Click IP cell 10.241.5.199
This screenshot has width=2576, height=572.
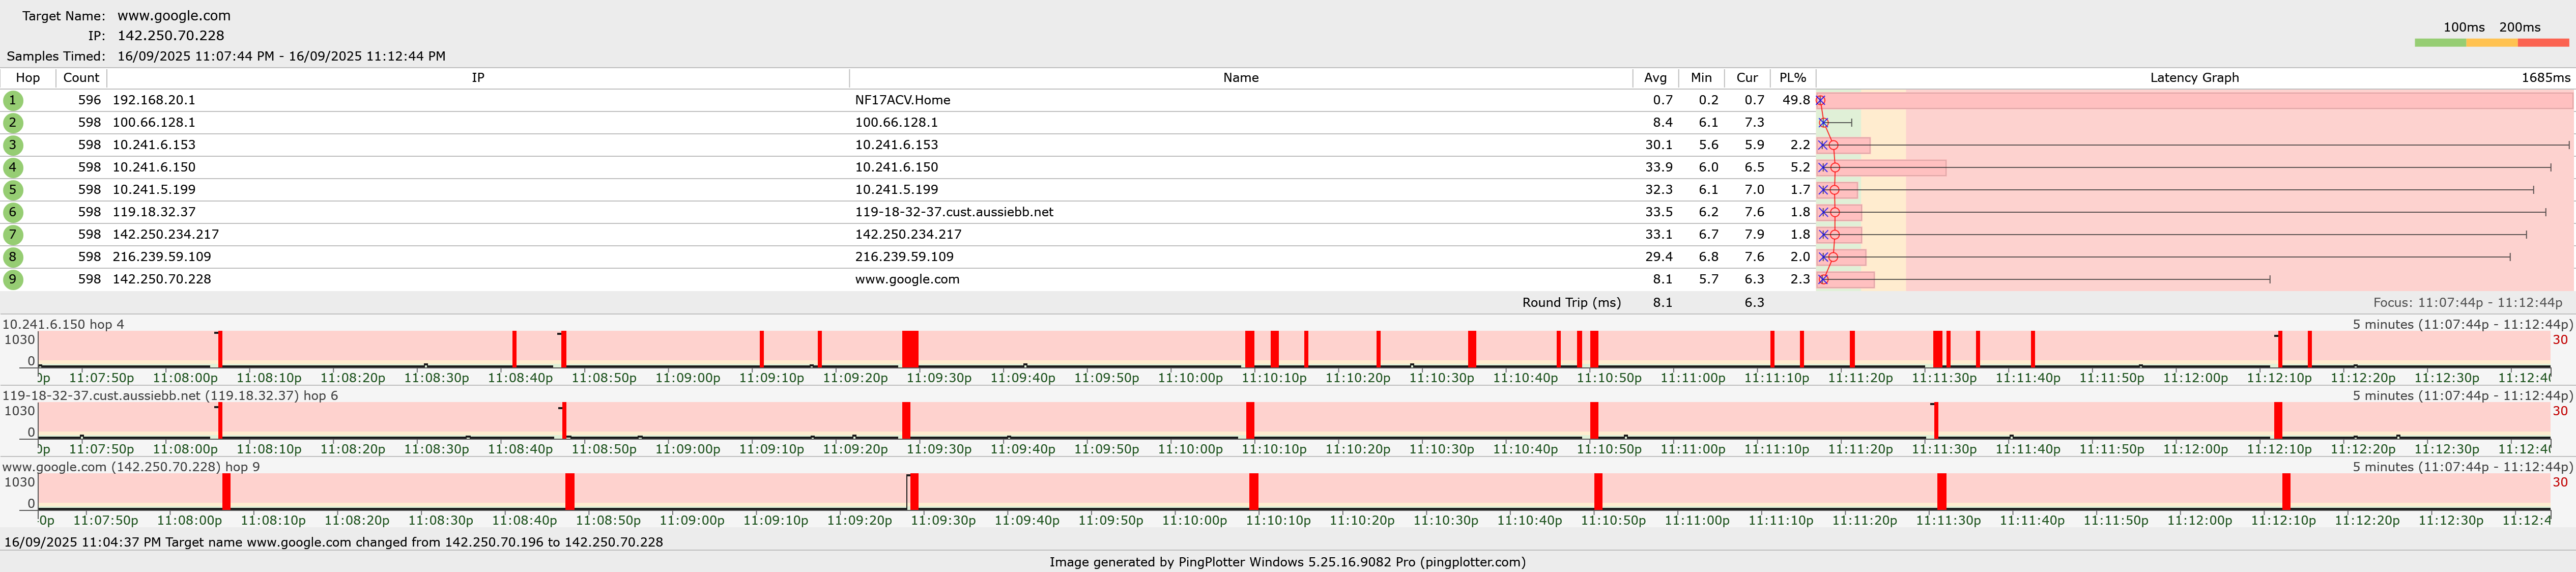click(x=154, y=190)
